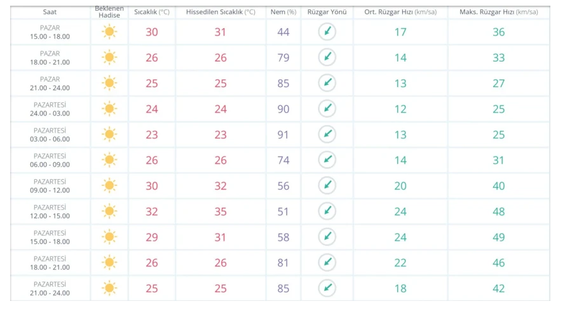The height and width of the screenshot is (313, 584).
Task: Select the Pazartesi 15.00 - 18.00 time cell
Action: (50, 237)
